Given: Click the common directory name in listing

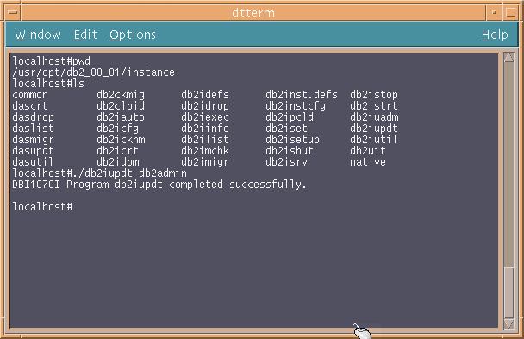Looking at the screenshot, I should pyautogui.click(x=30, y=95).
